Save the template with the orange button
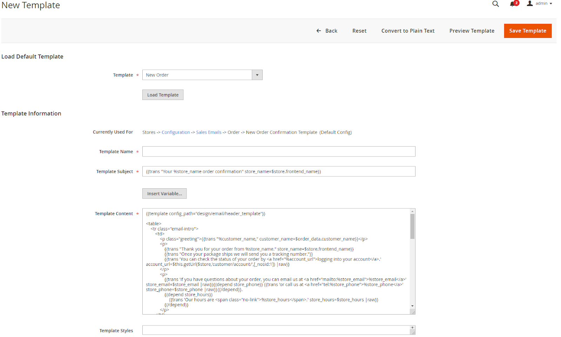Image resolution: width=561 pixels, height=337 pixels. pyautogui.click(x=527, y=31)
